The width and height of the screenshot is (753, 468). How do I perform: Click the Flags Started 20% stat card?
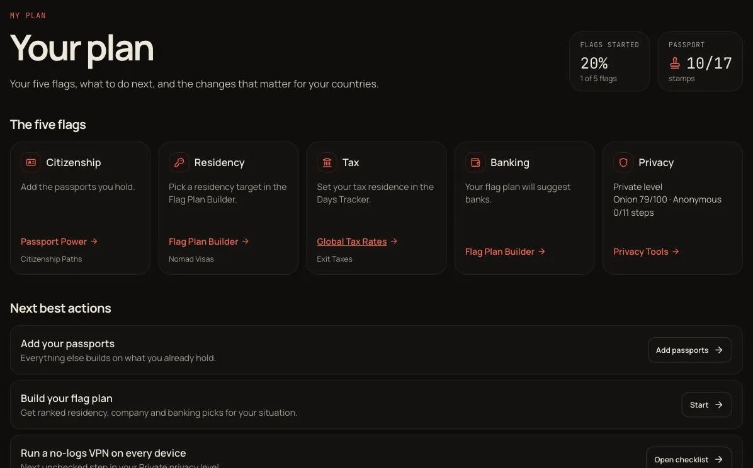click(609, 62)
